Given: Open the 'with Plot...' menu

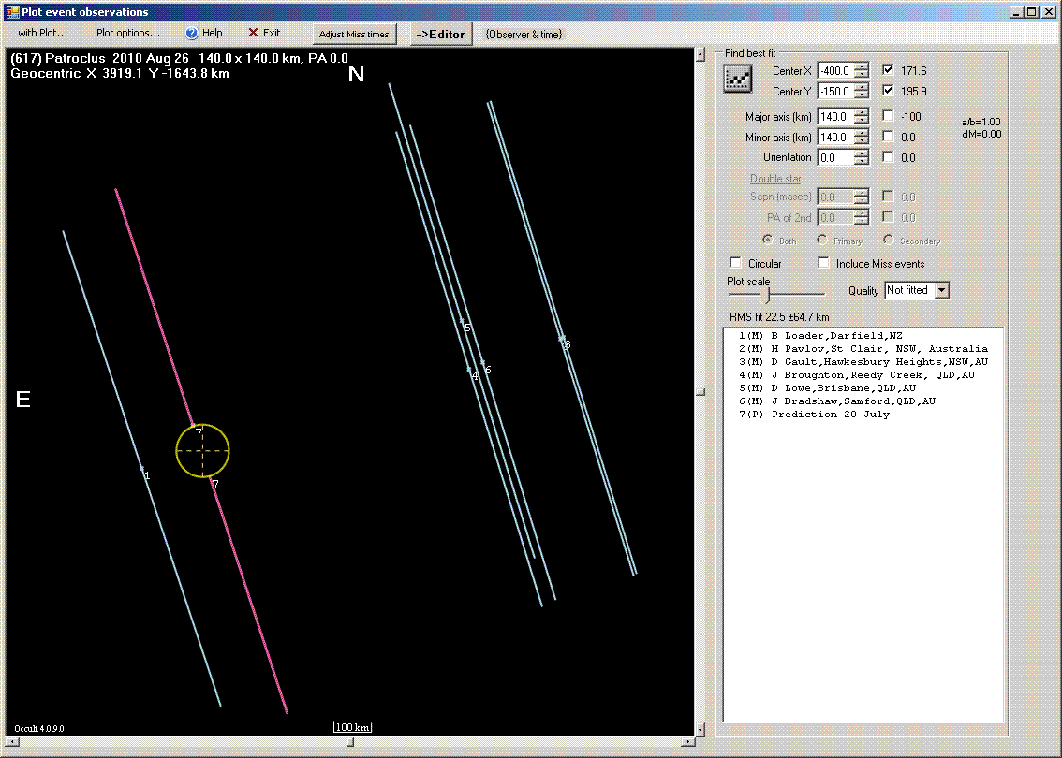Looking at the screenshot, I should (42, 33).
